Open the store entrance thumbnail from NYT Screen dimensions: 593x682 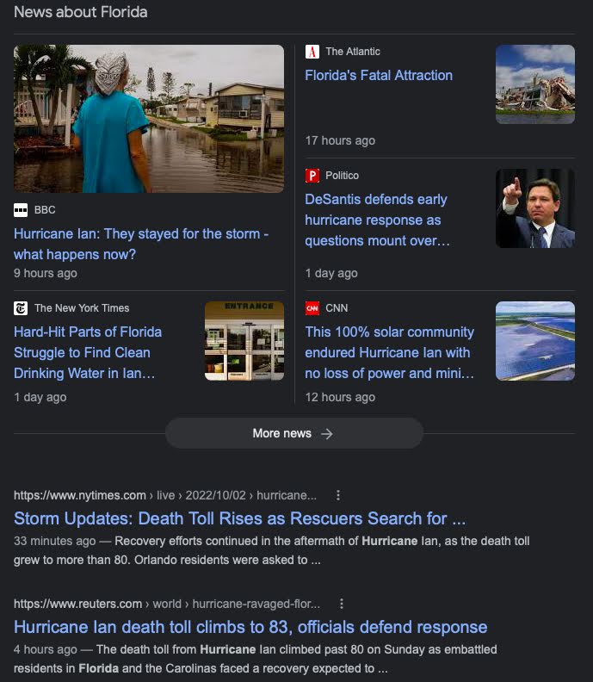point(244,341)
